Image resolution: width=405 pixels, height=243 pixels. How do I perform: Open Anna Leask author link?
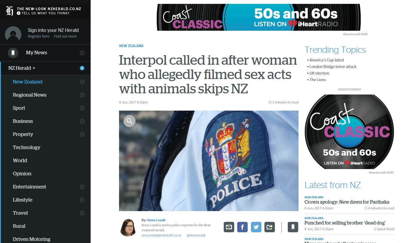tap(156, 220)
